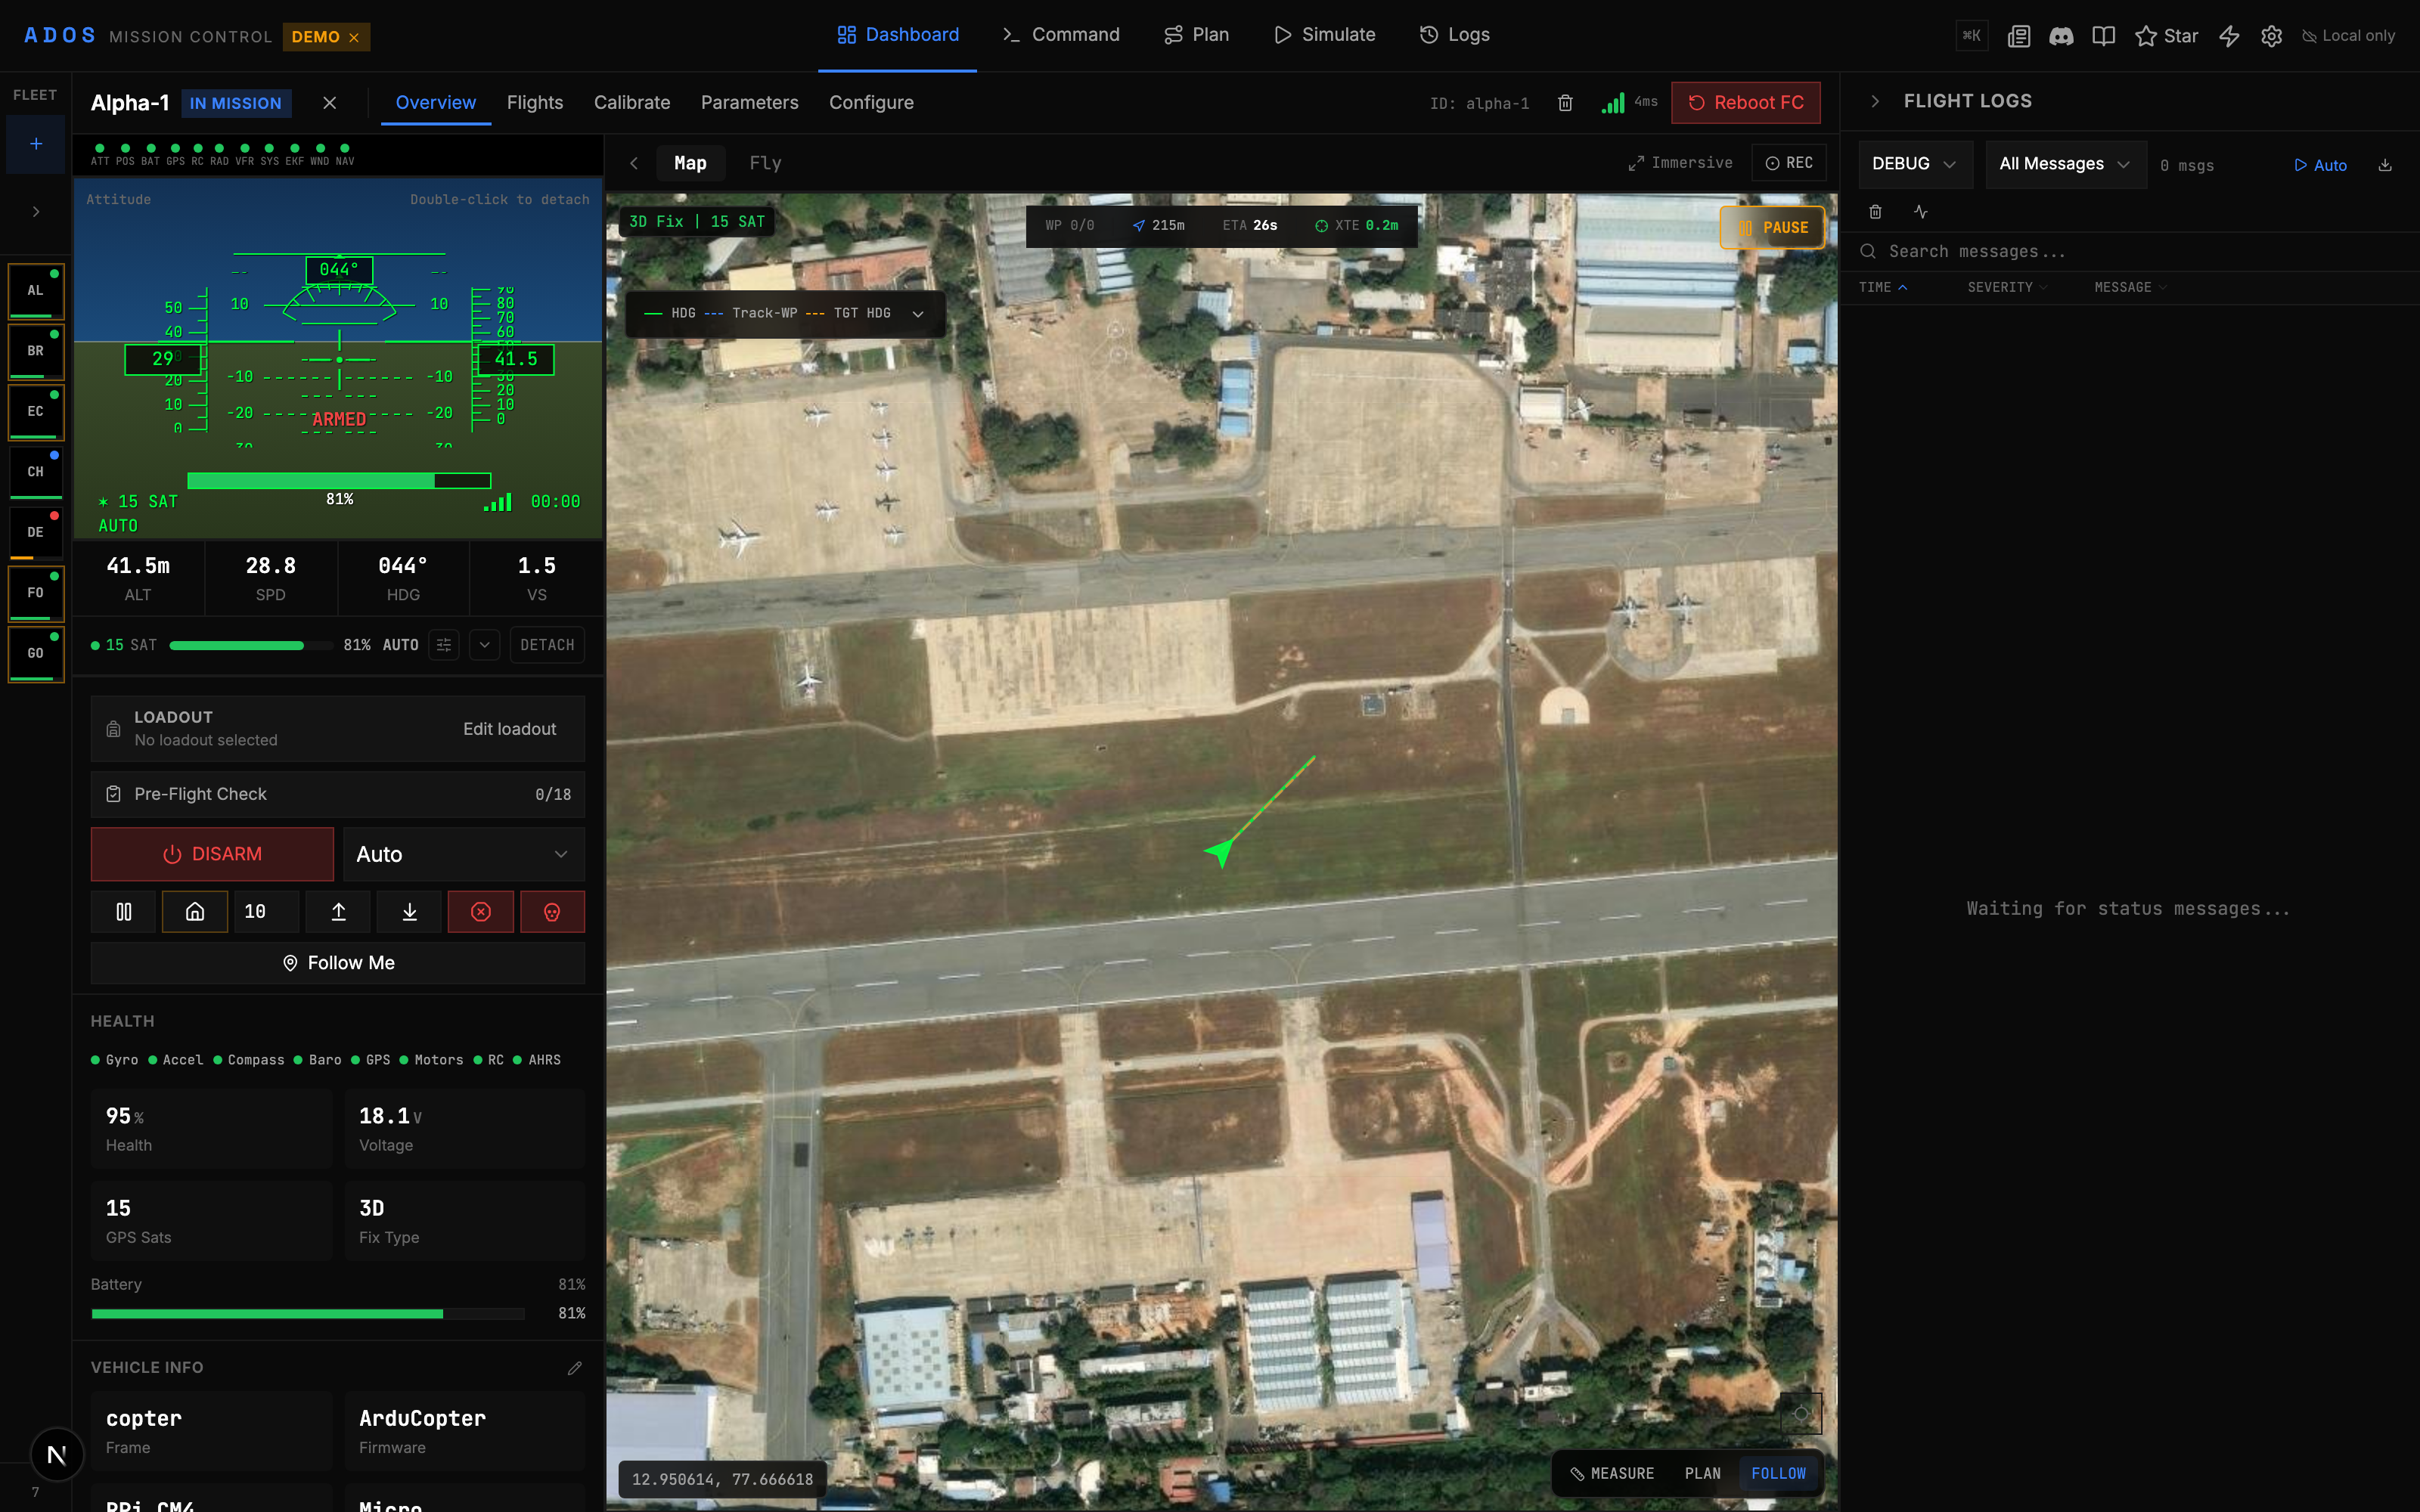Click the takeoff up-arrow icon
Viewport: 2420px width, 1512px height.
(338, 911)
